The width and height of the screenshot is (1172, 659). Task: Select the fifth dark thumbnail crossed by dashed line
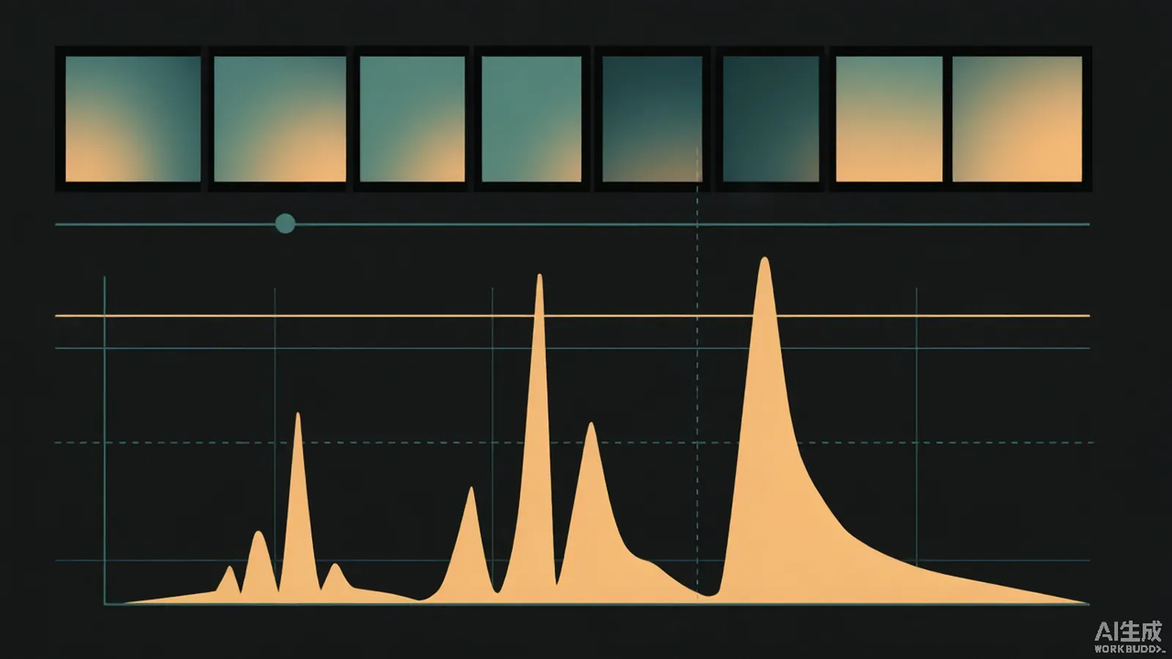click(x=652, y=119)
